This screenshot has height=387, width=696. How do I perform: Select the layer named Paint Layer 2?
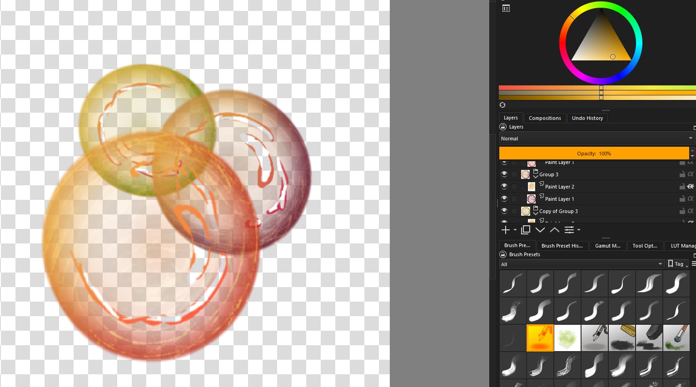click(560, 187)
